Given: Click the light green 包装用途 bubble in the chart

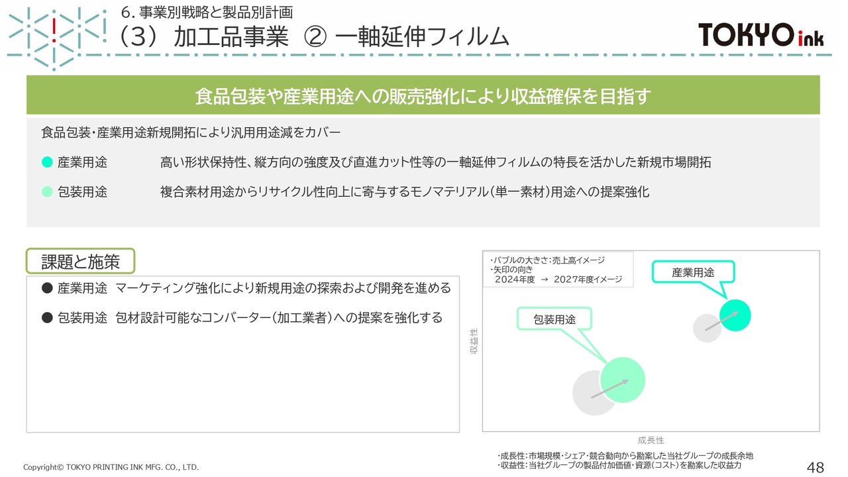Looking at the screenshot, I should click(x=623, y=380).
